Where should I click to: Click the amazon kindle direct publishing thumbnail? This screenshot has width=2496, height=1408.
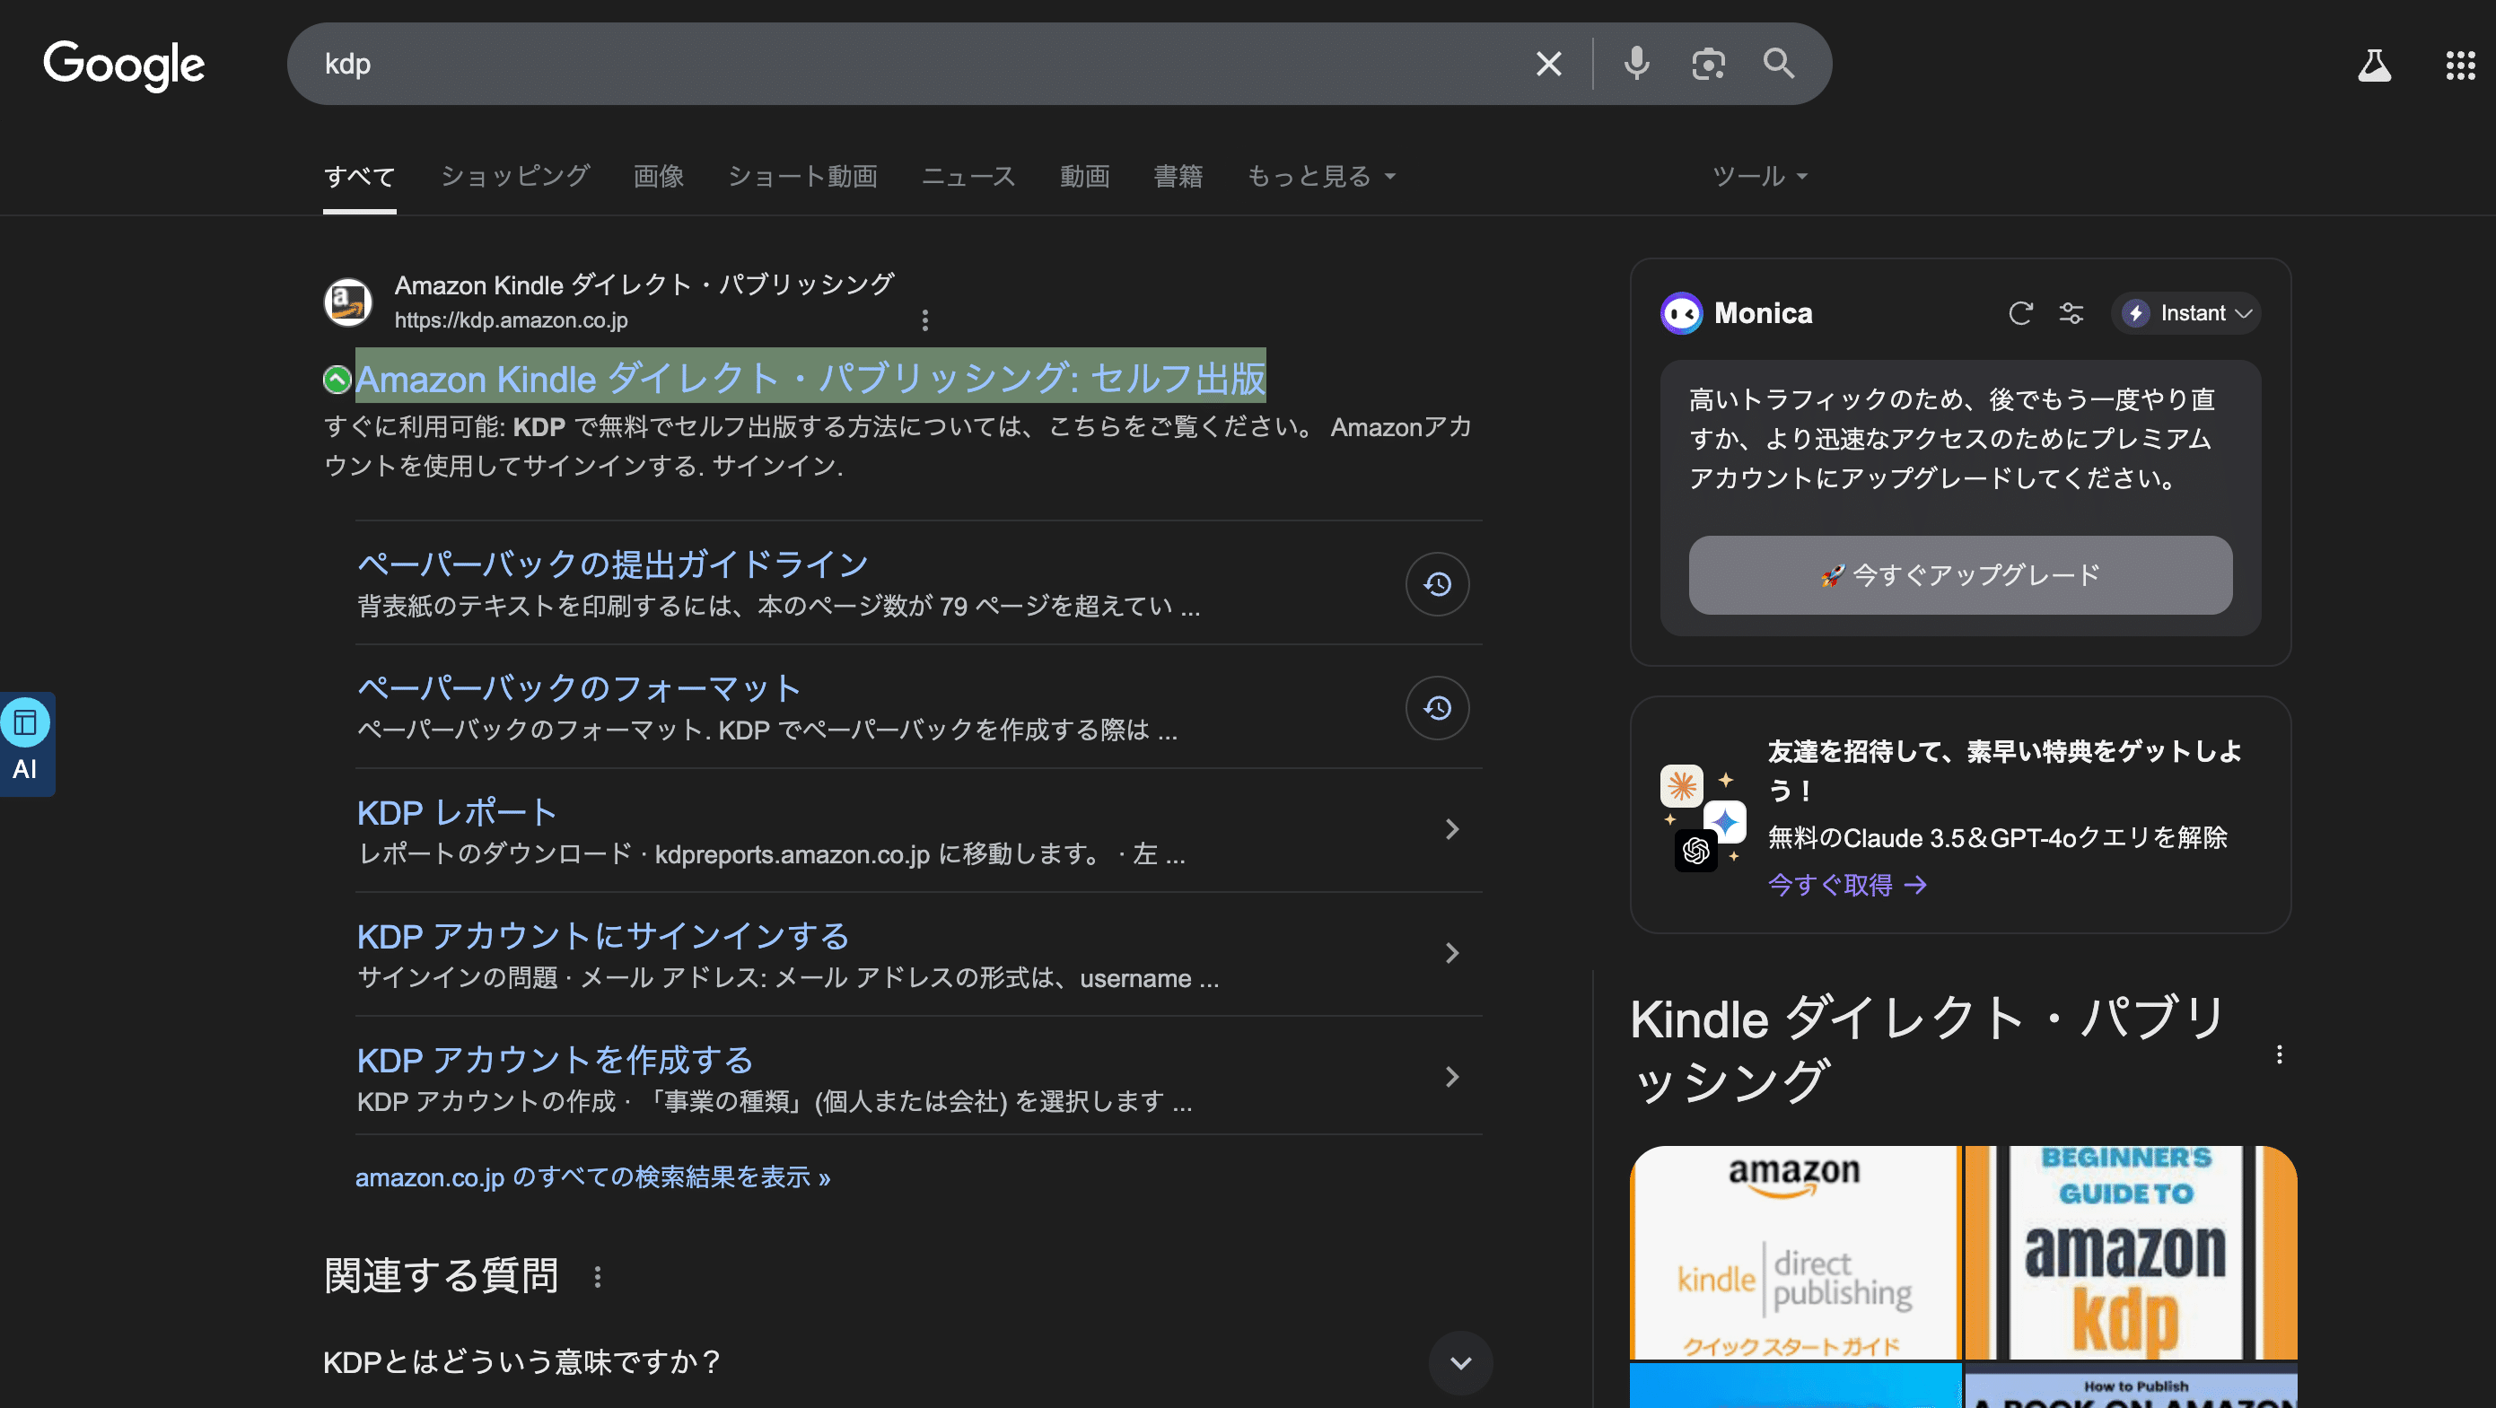point(1793,1252)
